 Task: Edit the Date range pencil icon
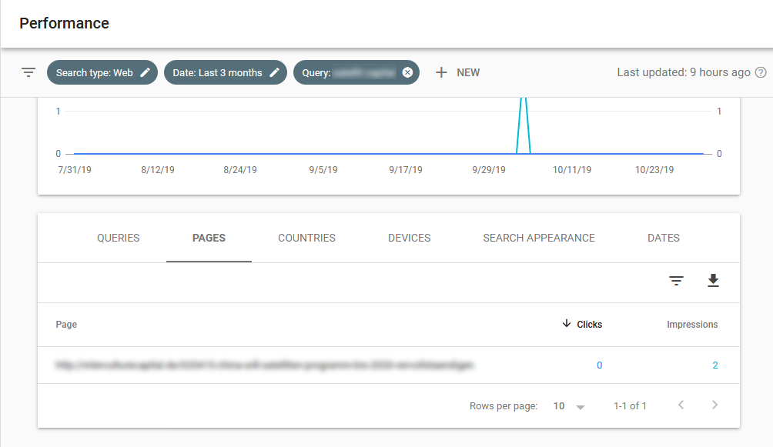point(275,72)
